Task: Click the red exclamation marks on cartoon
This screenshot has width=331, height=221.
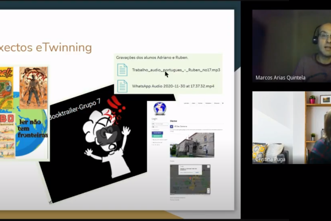Action: pyautogui.click(x=116, y=104)
